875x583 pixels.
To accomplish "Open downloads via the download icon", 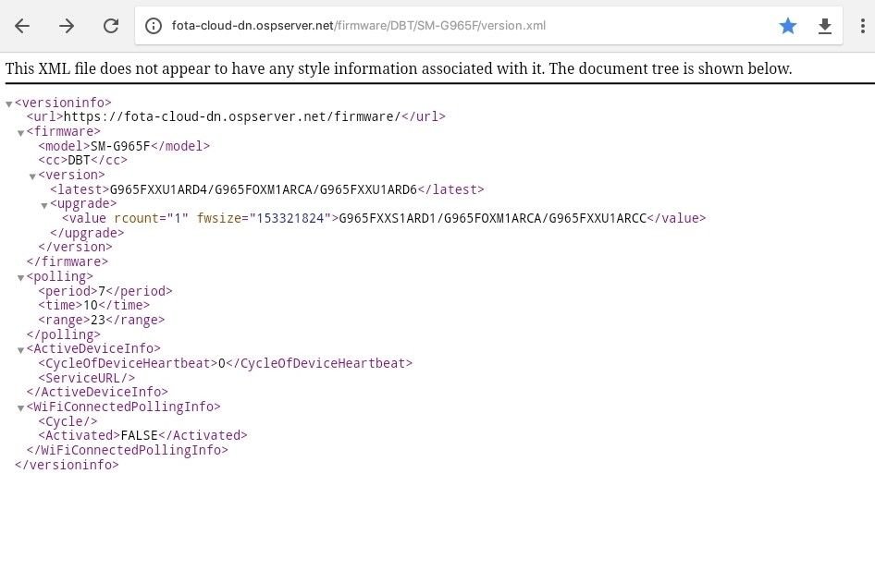I will [825, 26].
